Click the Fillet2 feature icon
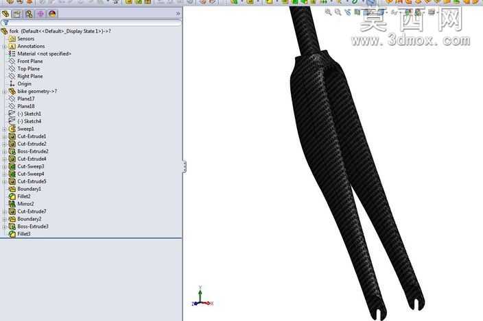Screen dimensions: 483x321 tap(12, 196)
